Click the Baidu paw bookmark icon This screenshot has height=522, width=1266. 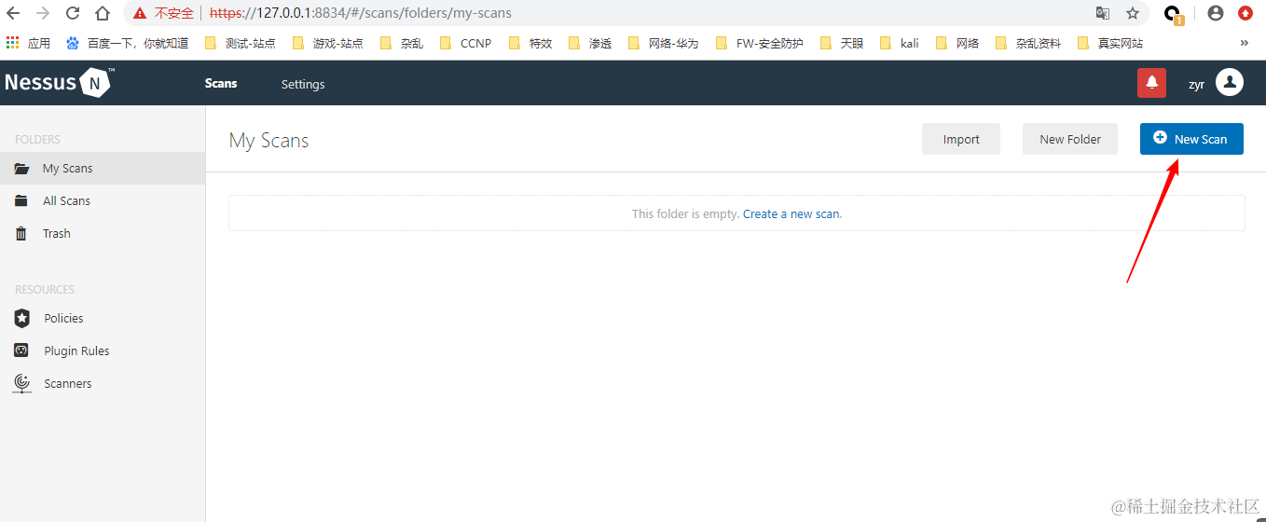coord(73,43)
